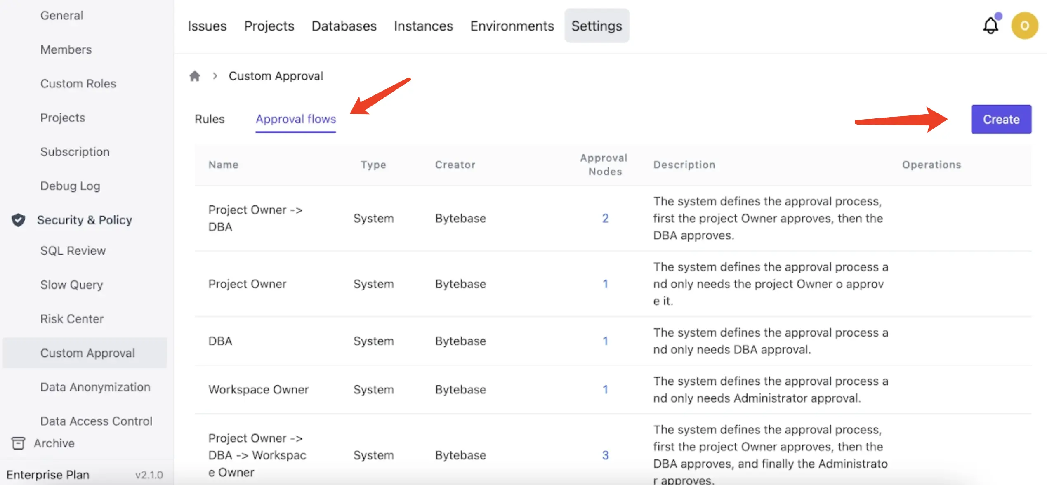Go to Databases in top navigation
The width and height of the screenshot is (1047, 485).
tap(344, 26)
